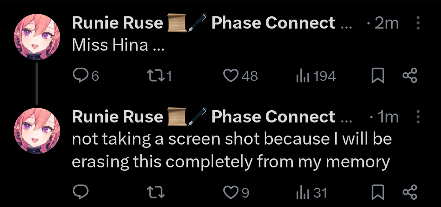Open Runie Ruse profile name on first tweet
This screenshot has width=441, height=207.
coord(117,23)
